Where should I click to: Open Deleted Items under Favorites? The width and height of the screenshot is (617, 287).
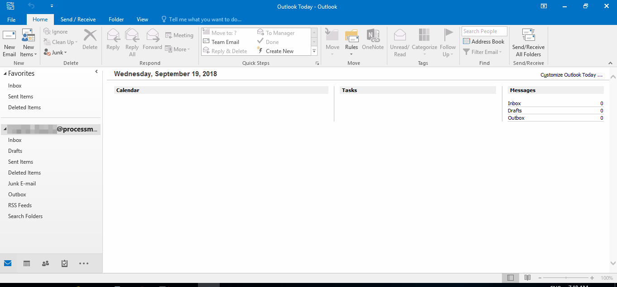[x=24, y=107]
